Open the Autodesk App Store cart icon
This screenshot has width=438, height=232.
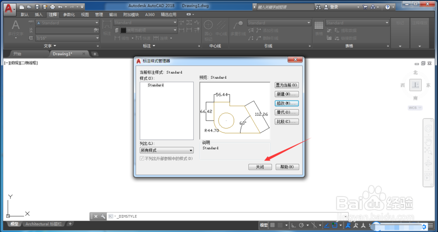tap(365, 7)
